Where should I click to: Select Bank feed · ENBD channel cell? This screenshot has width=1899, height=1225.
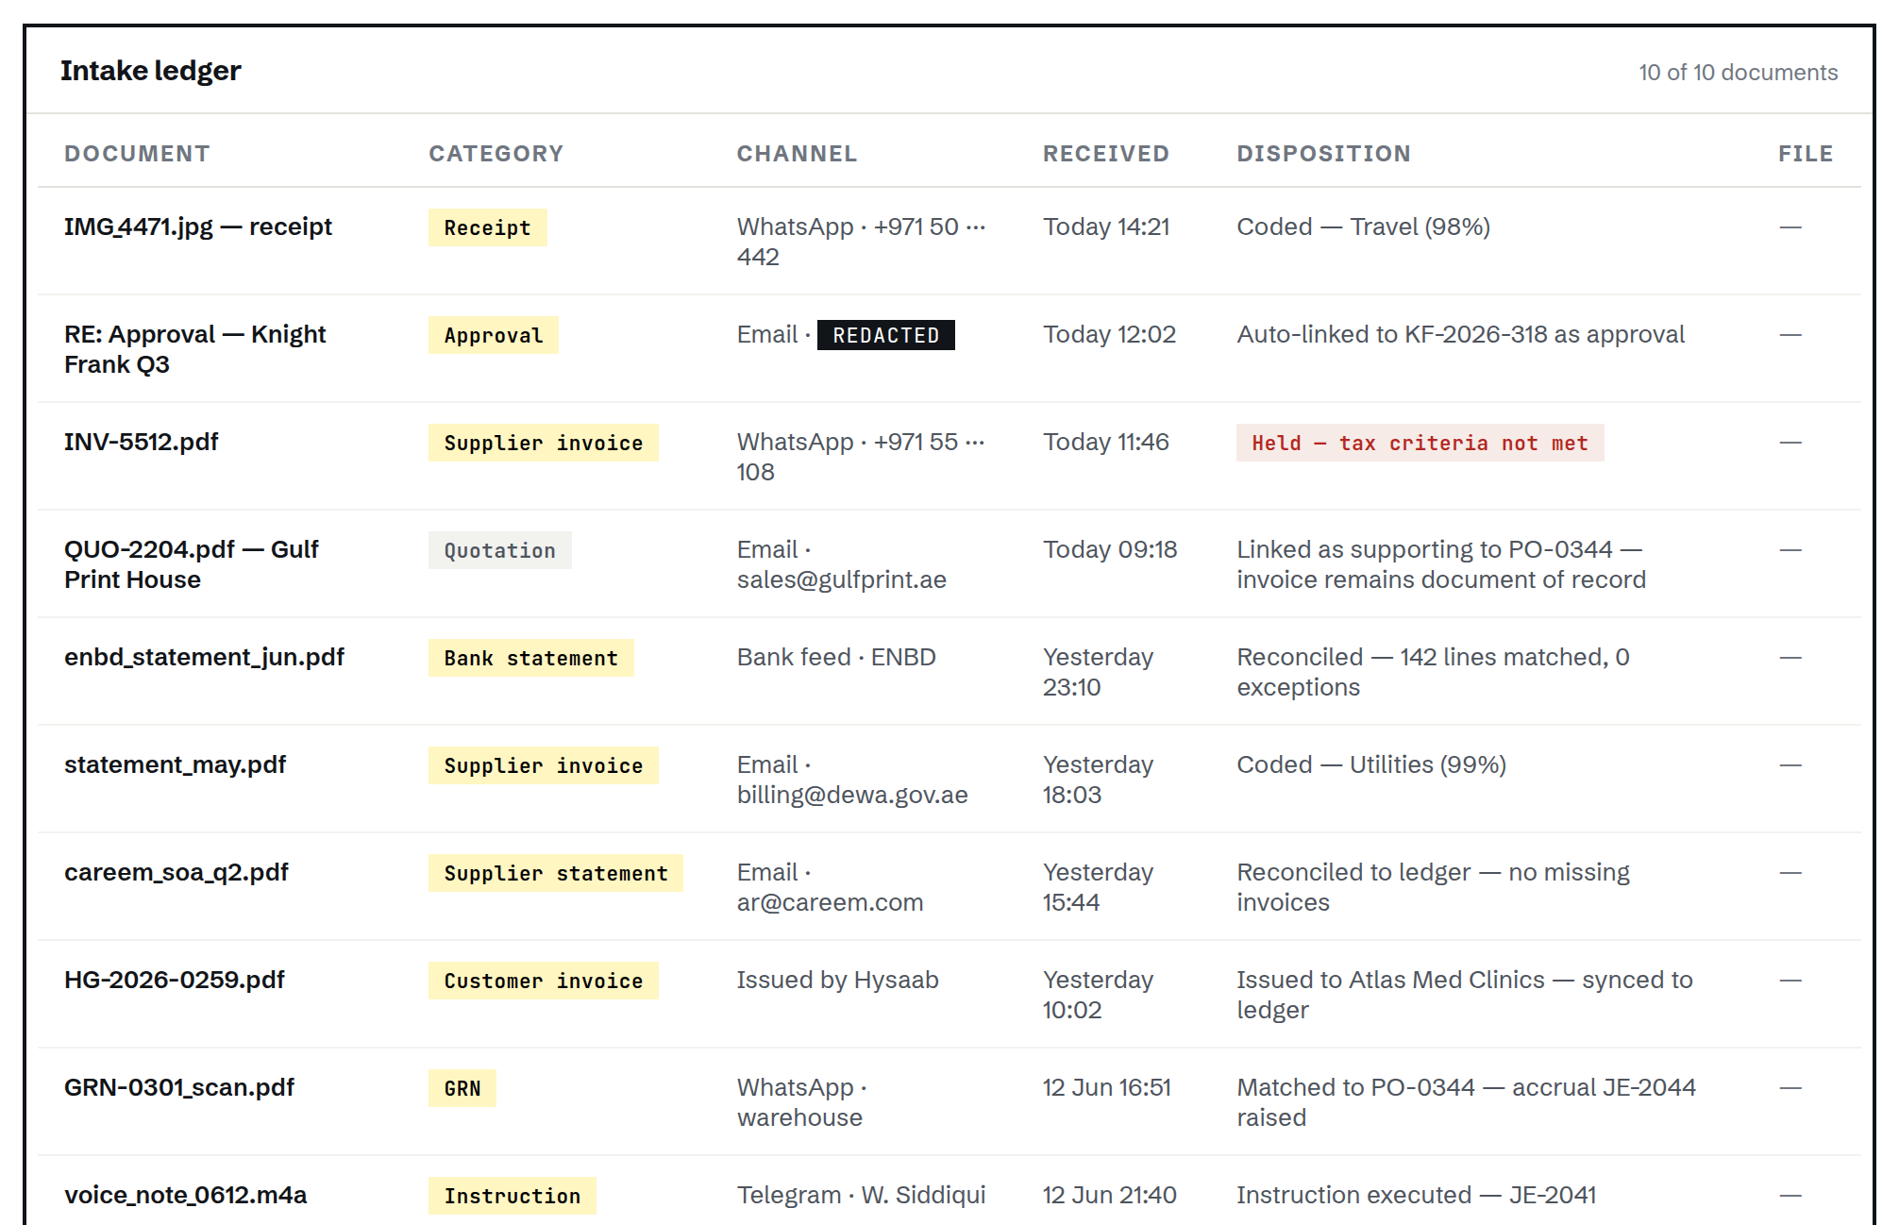pos(835,657)
